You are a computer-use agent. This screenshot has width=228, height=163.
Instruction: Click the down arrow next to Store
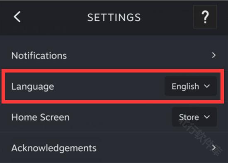(x=207, y=117)
